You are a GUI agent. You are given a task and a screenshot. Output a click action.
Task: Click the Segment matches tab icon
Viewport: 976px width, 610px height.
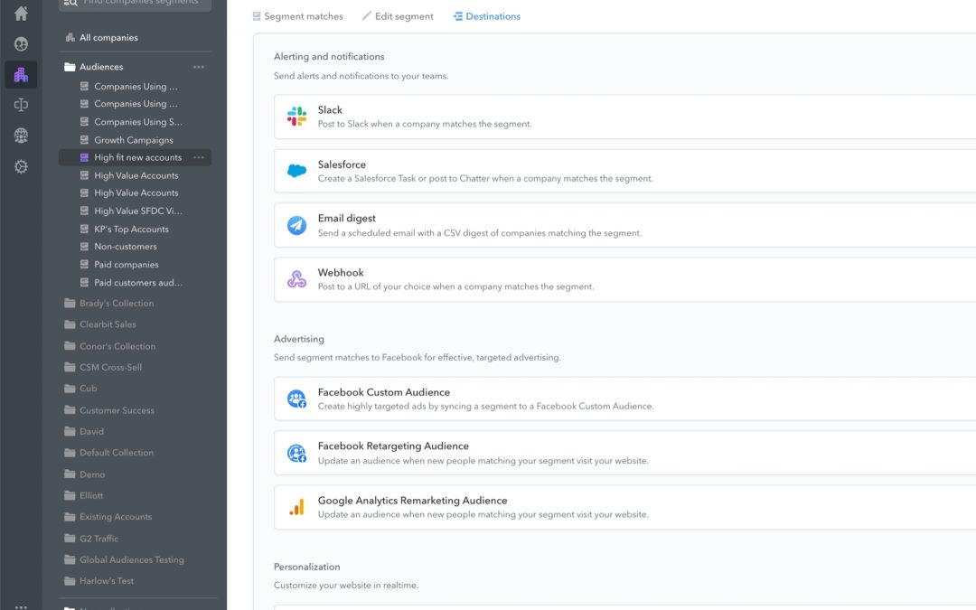point(257,16)
